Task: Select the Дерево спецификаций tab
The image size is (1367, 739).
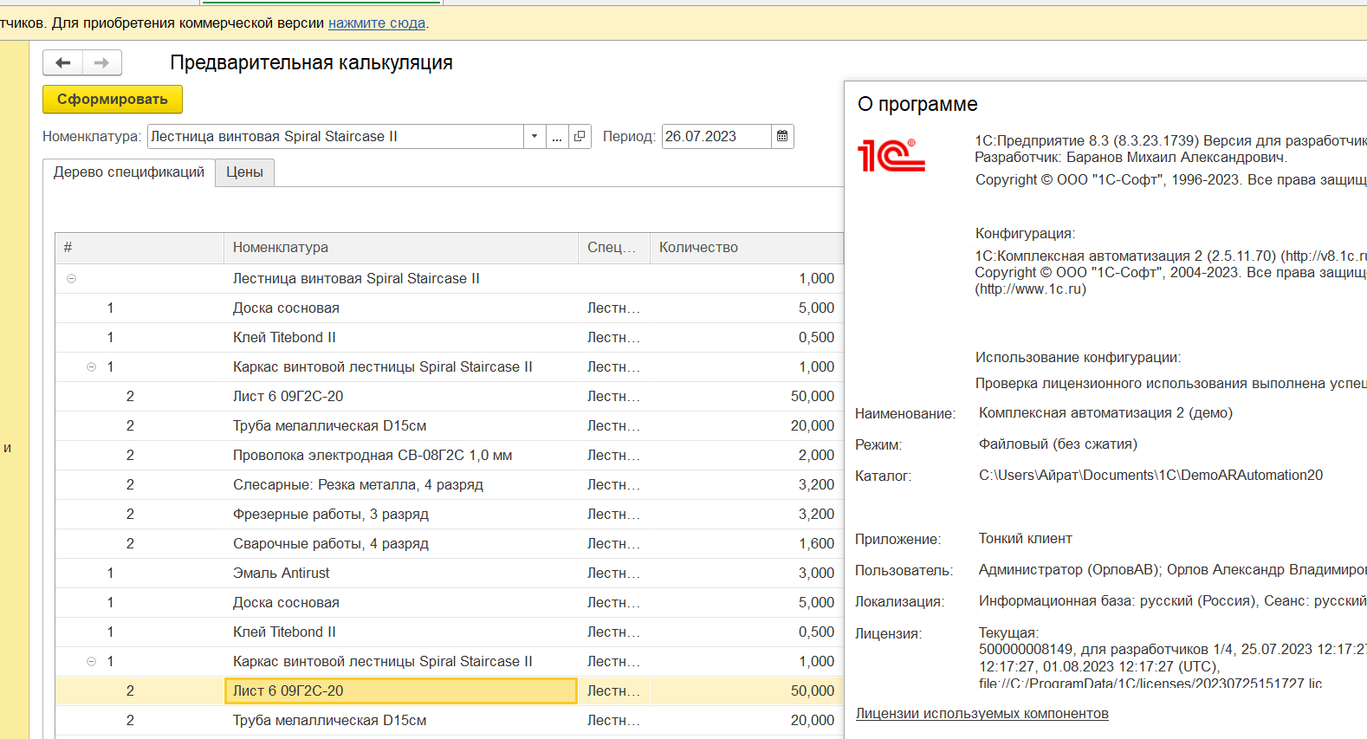Action: point(129,172)
